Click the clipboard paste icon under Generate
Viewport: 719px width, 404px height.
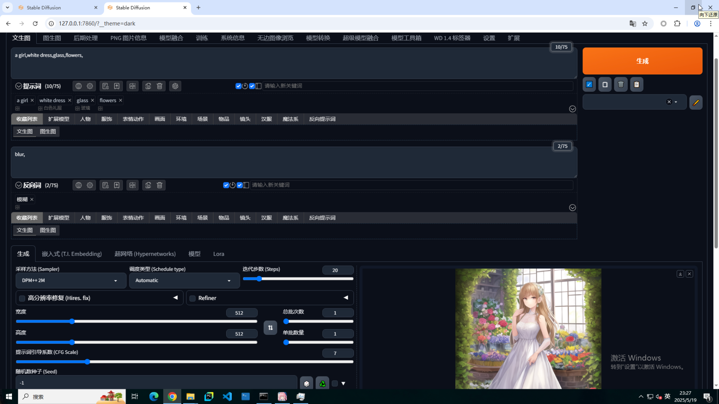click(637, 84)
